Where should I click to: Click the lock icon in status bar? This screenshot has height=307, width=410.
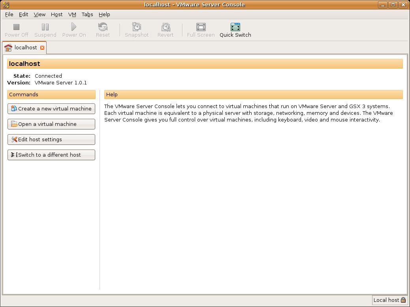403,300
